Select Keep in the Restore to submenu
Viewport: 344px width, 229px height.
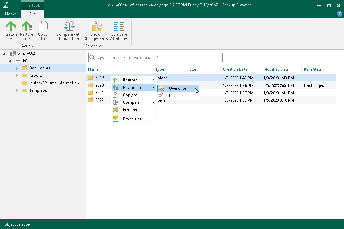[x=175, y=96]
